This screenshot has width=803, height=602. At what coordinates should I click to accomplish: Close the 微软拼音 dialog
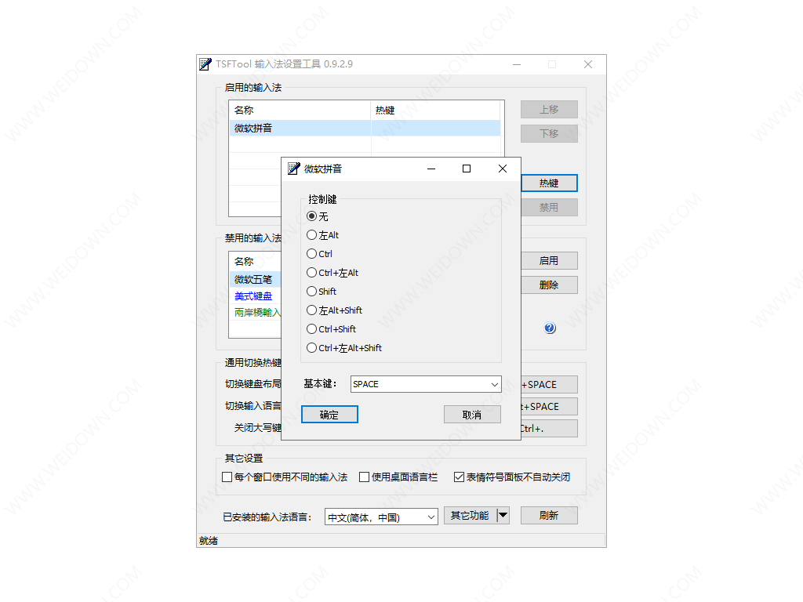(503, 169)
